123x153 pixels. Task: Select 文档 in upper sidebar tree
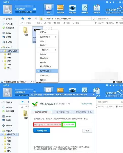8,64
